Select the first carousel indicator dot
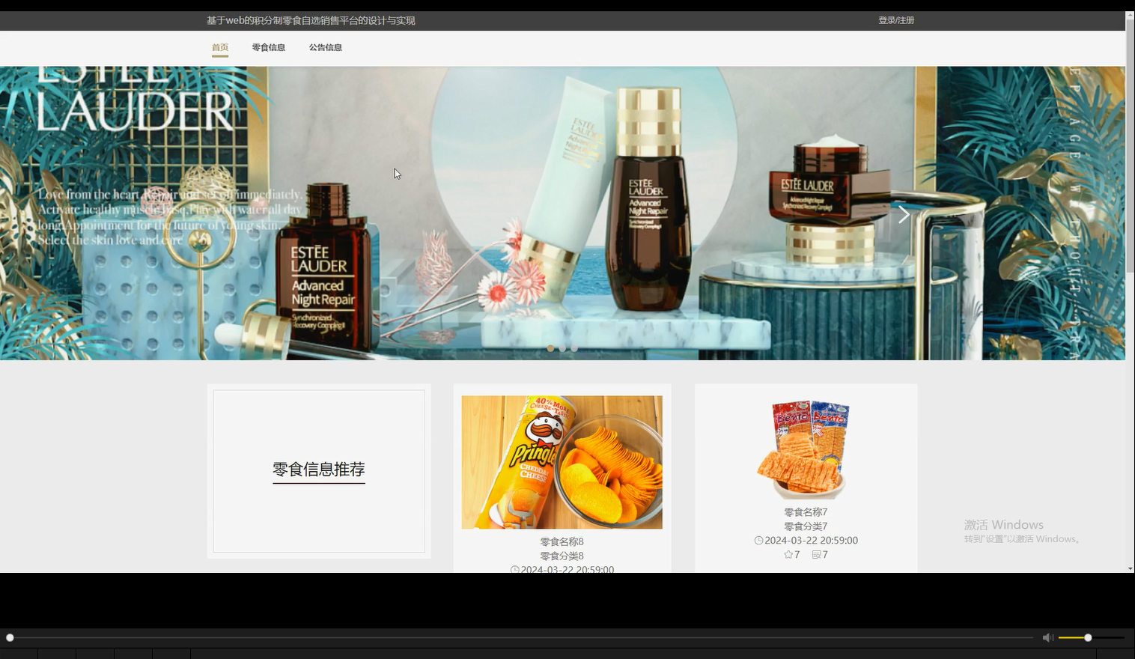This screenshot has width=1135, height=659. [550, 348]
